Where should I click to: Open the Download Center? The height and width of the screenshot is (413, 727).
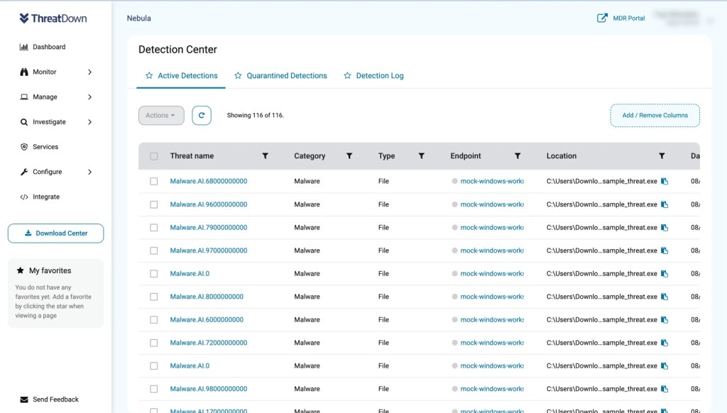click(55, 233)
